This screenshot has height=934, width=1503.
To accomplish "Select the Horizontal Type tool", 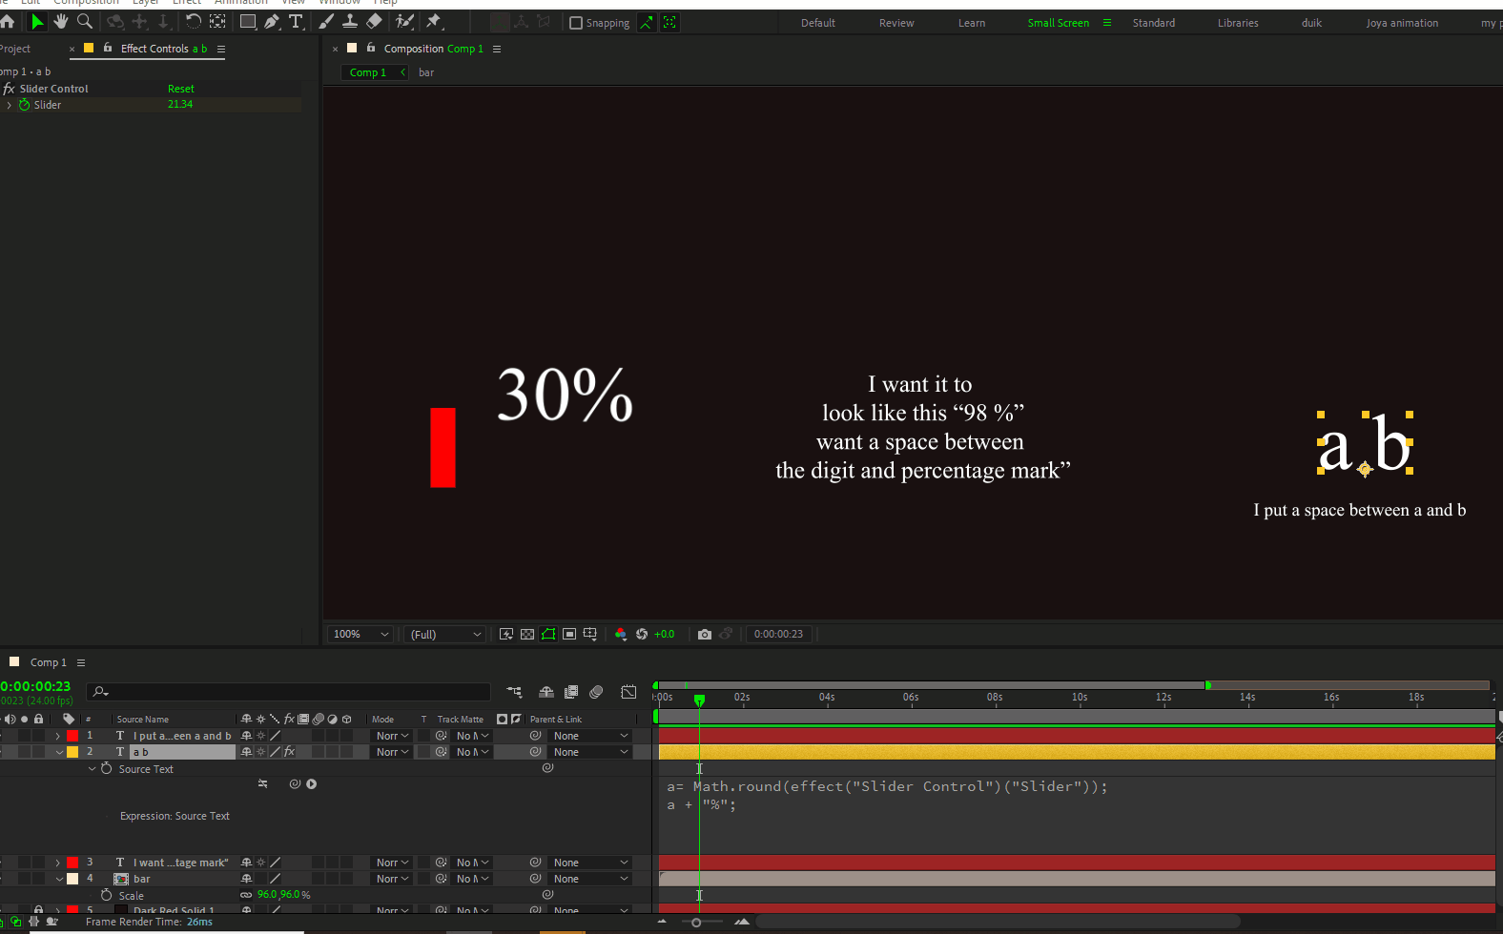I will click(x=296, y=21).
